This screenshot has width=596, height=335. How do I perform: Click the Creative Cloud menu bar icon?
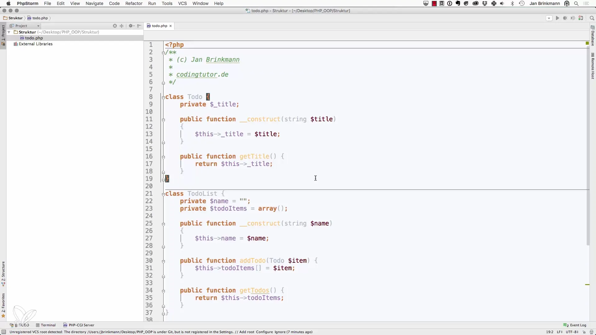(x=476, y=3)
